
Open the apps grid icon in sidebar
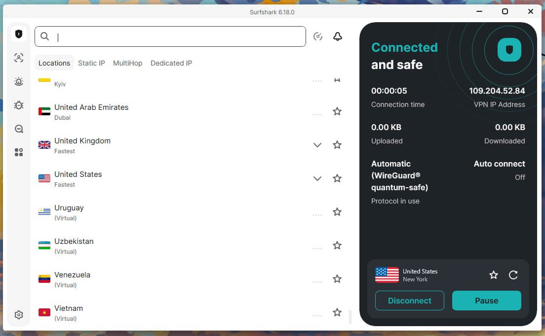click(19, 152)
